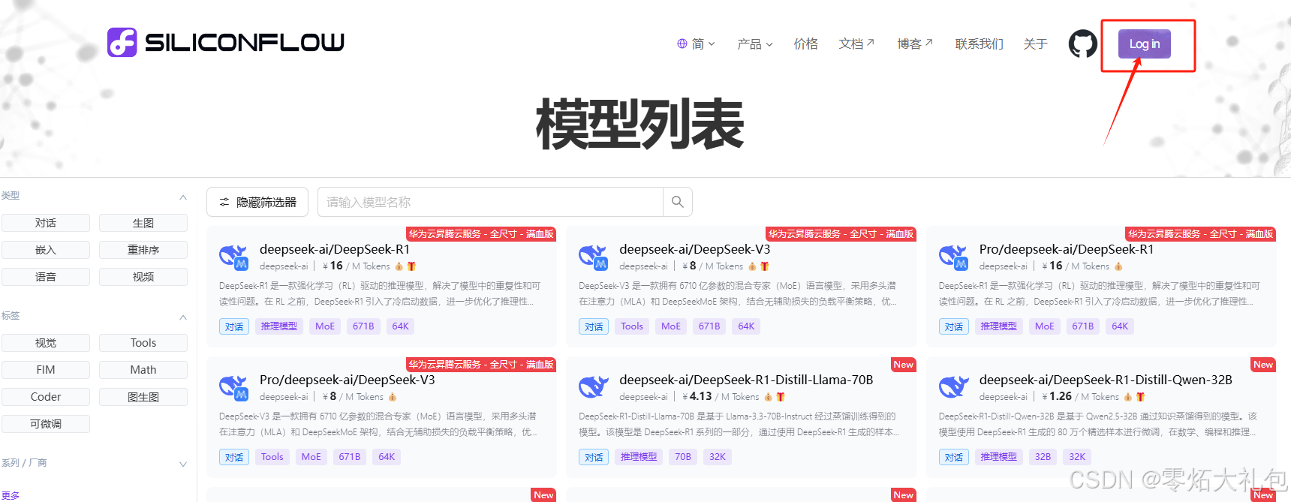Toggle the Coder tag filter

tap(46, 397)
